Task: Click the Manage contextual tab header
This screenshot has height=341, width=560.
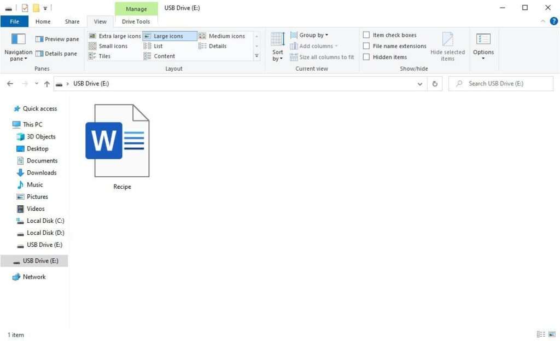Action: (136, 9)
